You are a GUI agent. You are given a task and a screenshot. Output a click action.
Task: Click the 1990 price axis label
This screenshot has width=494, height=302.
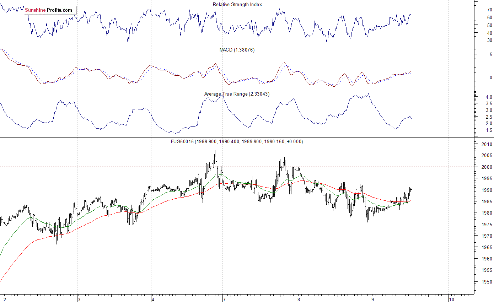click(x=487, y=190)
